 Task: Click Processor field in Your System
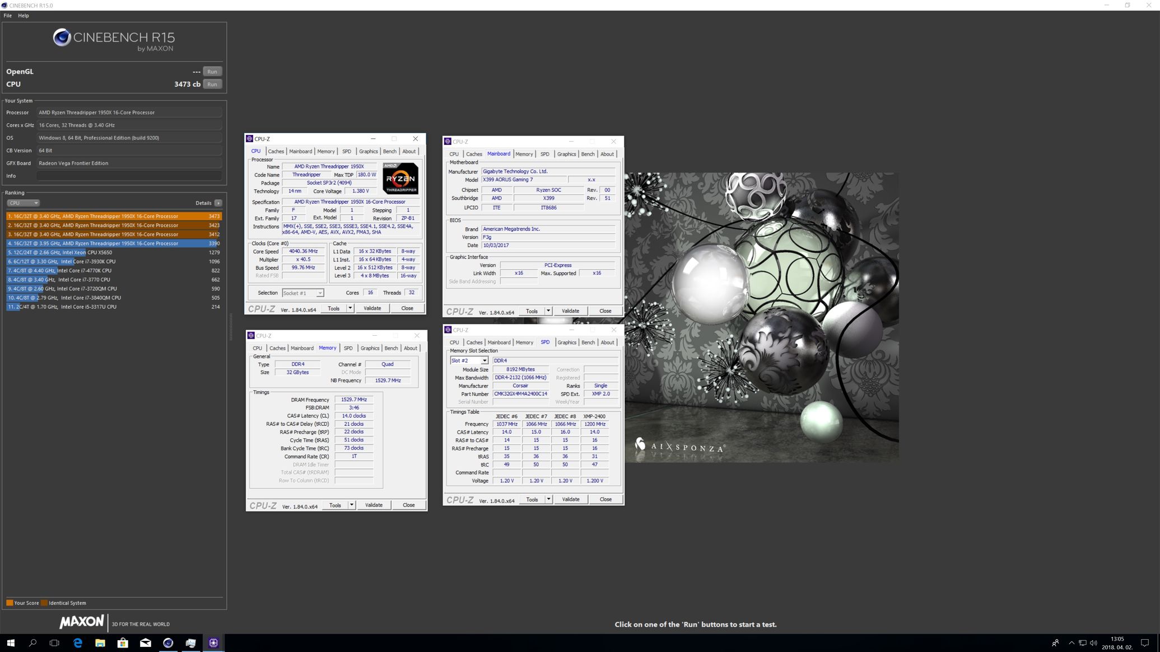tap(129, 112)
